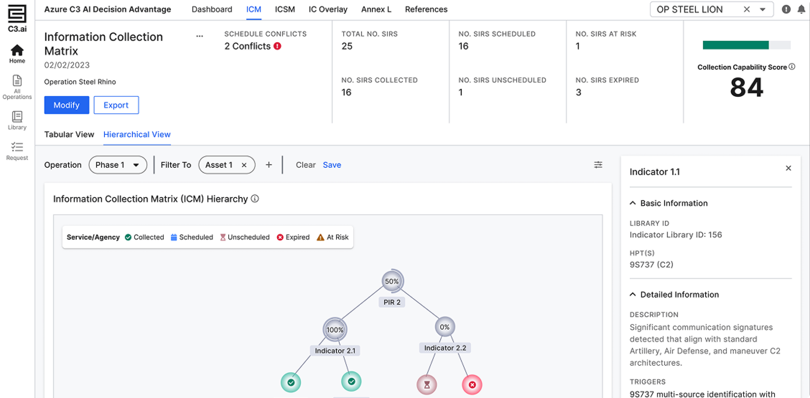Click the right collected node under Indicator 2.1

point(351,382)
